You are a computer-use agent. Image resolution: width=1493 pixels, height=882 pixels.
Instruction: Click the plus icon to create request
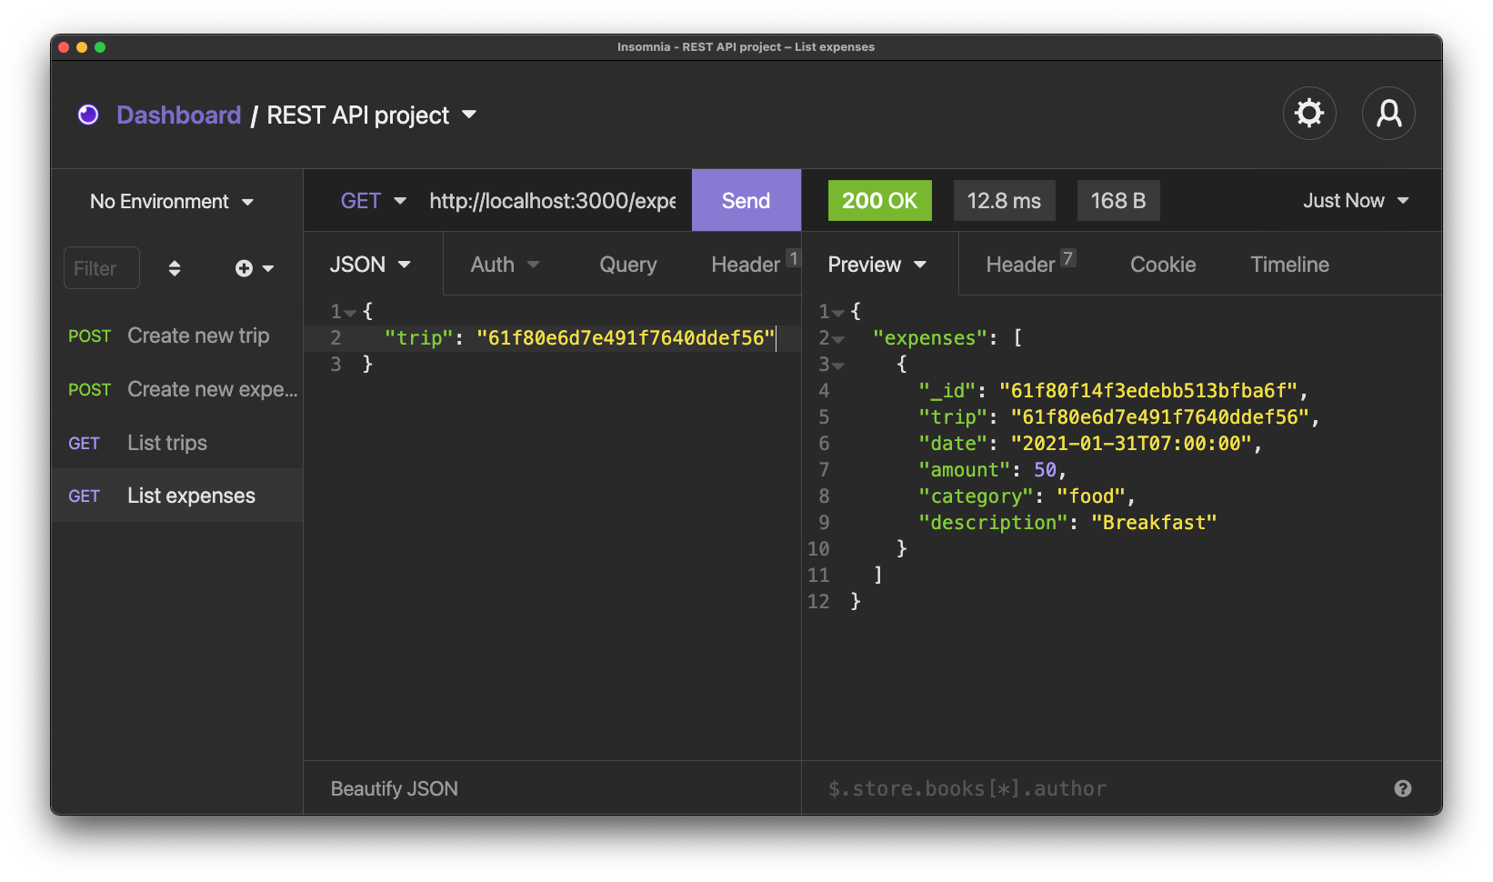pos(245,268)
